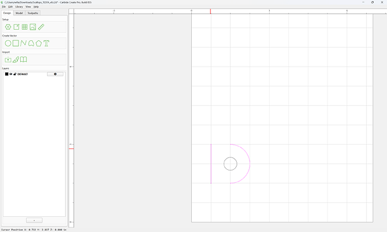Click the Cursor Position status text
The width and height of the screenshot is (387, 232).
[x=34, y=230]
